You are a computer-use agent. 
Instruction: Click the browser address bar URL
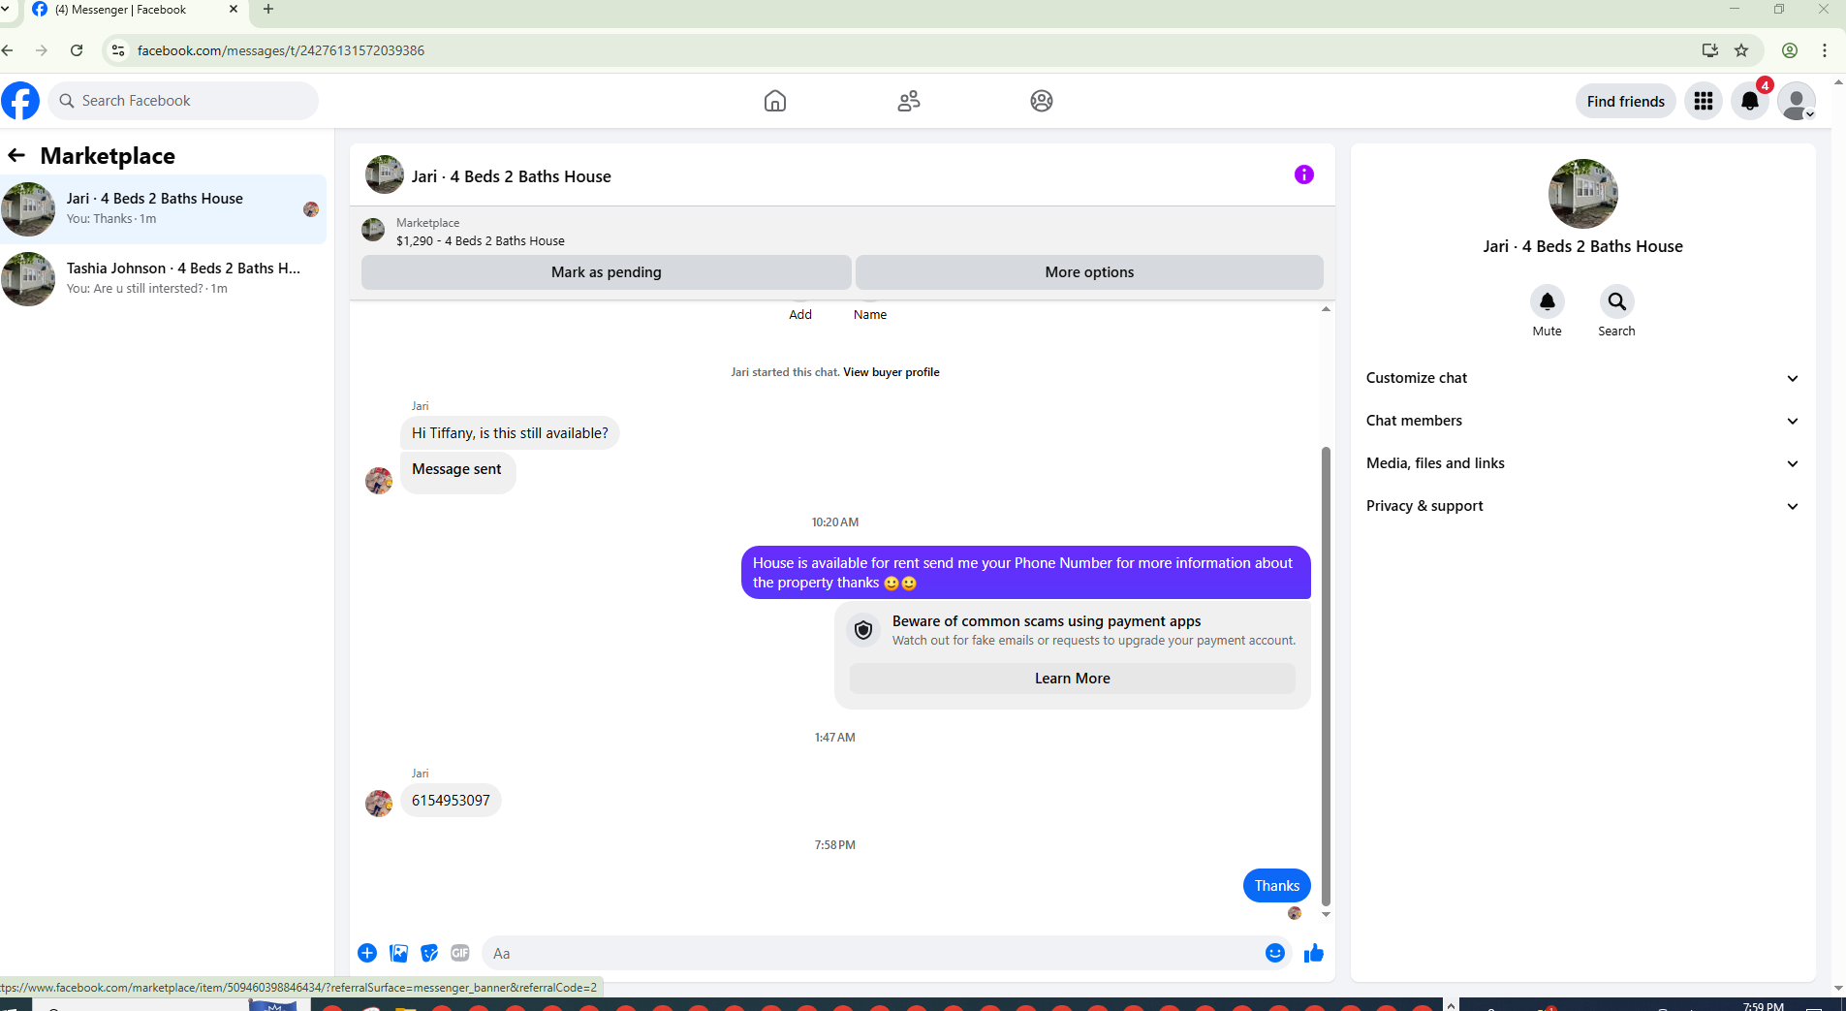pyautogui.click(x=280, y=50)
